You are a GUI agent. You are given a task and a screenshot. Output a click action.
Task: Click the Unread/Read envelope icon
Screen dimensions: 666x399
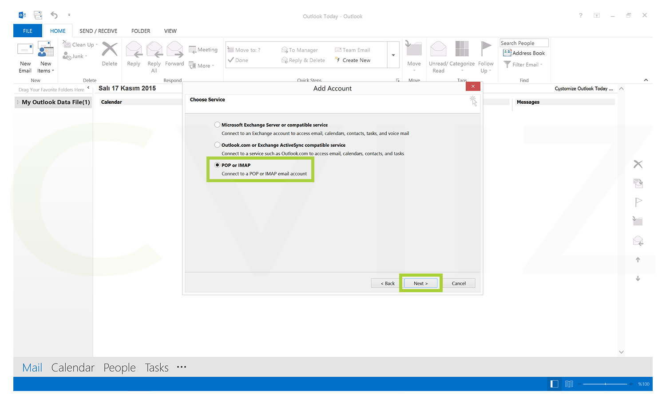438,49
